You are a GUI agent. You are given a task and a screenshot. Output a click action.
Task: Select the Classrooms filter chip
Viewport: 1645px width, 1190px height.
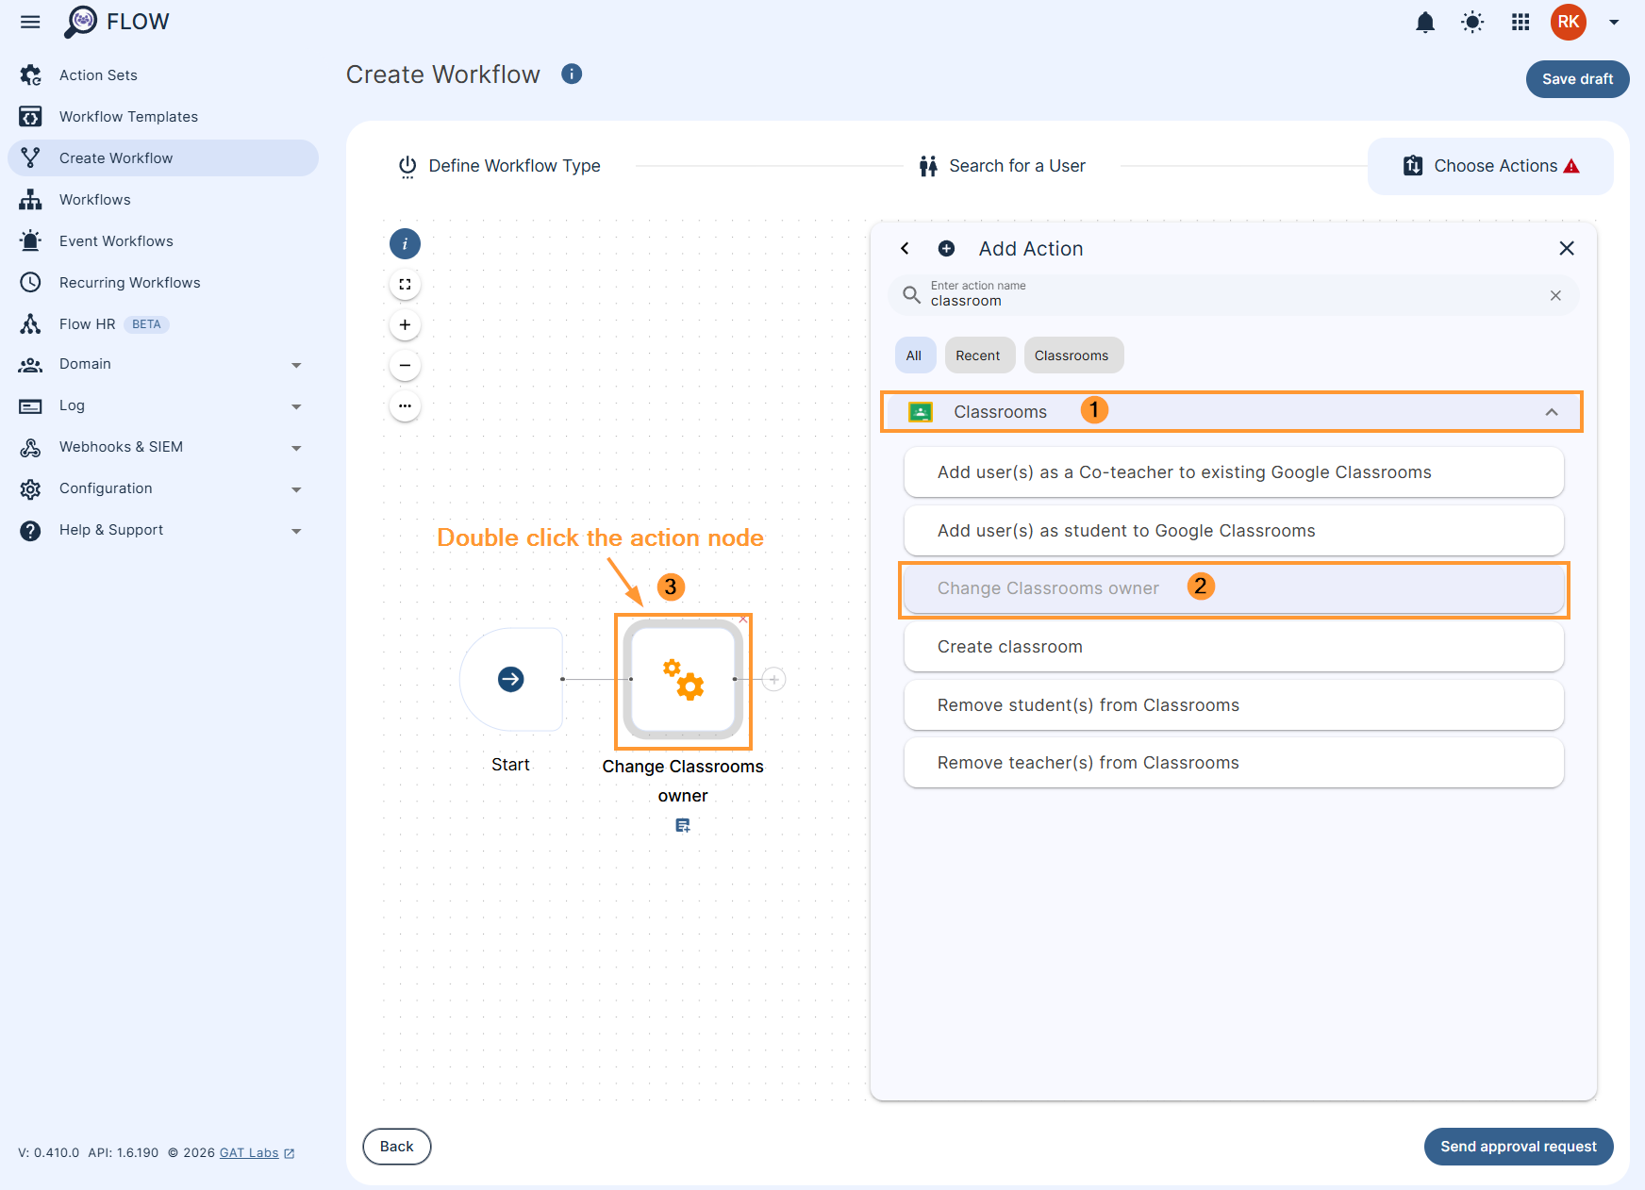click(x=1072, y=355)
